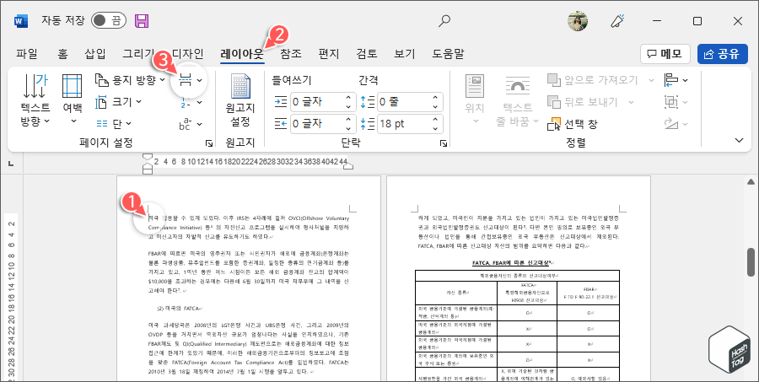
Task: Click the '자산 종류' table header cell
Action: (456, 293)
